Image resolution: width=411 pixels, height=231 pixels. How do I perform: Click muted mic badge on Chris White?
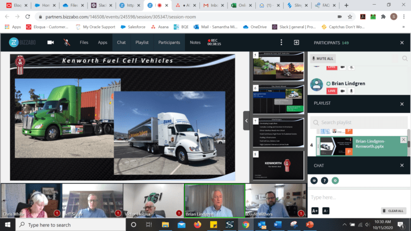click(x=57, y=213)
